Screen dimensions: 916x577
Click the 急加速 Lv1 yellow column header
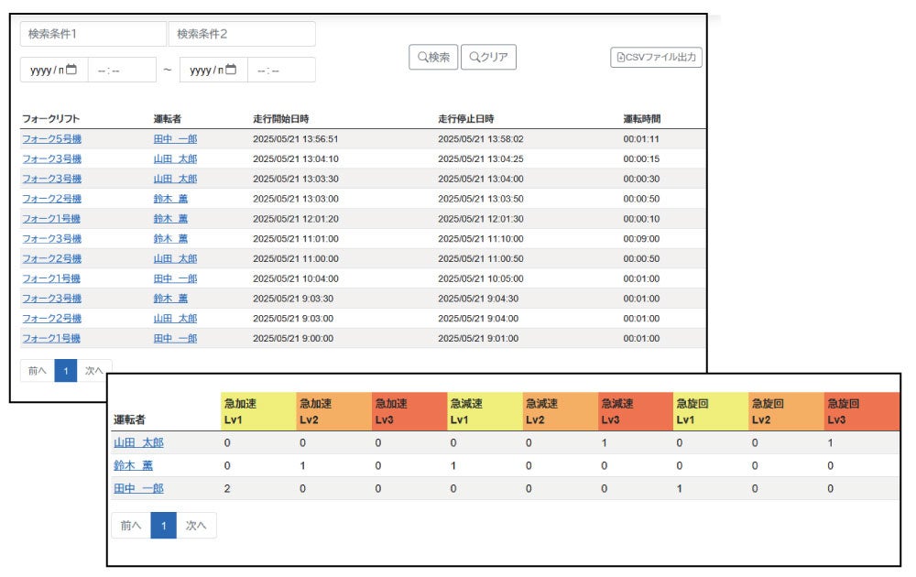(258, 412)
